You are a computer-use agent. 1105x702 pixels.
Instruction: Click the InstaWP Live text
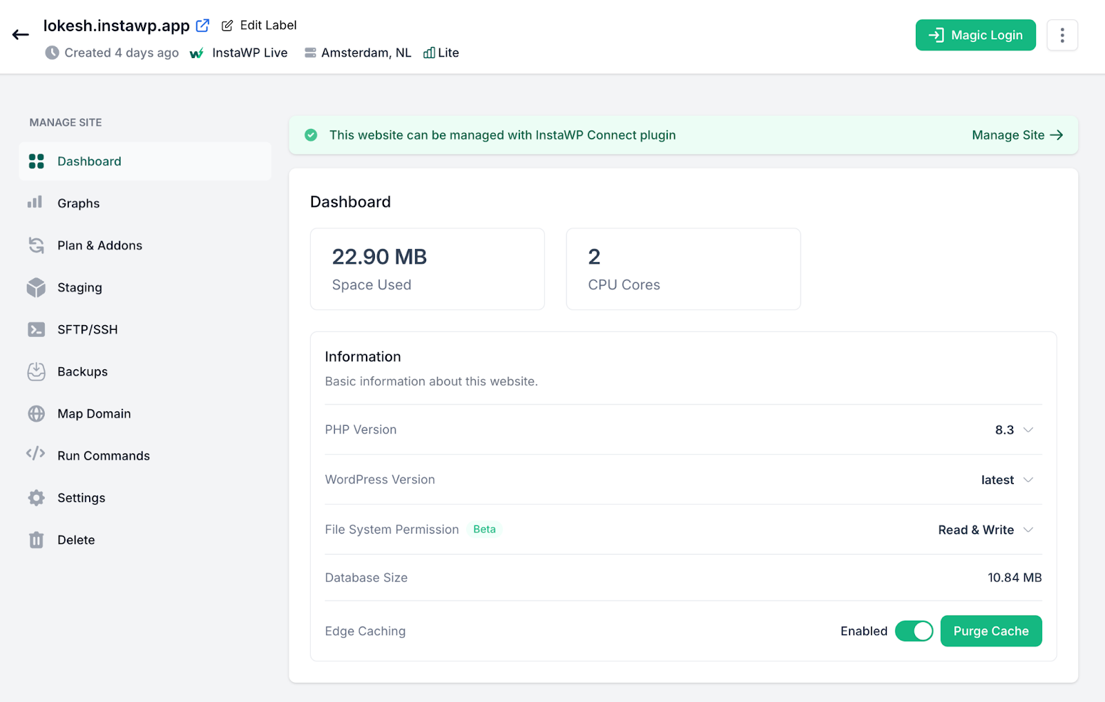(250, 53)
